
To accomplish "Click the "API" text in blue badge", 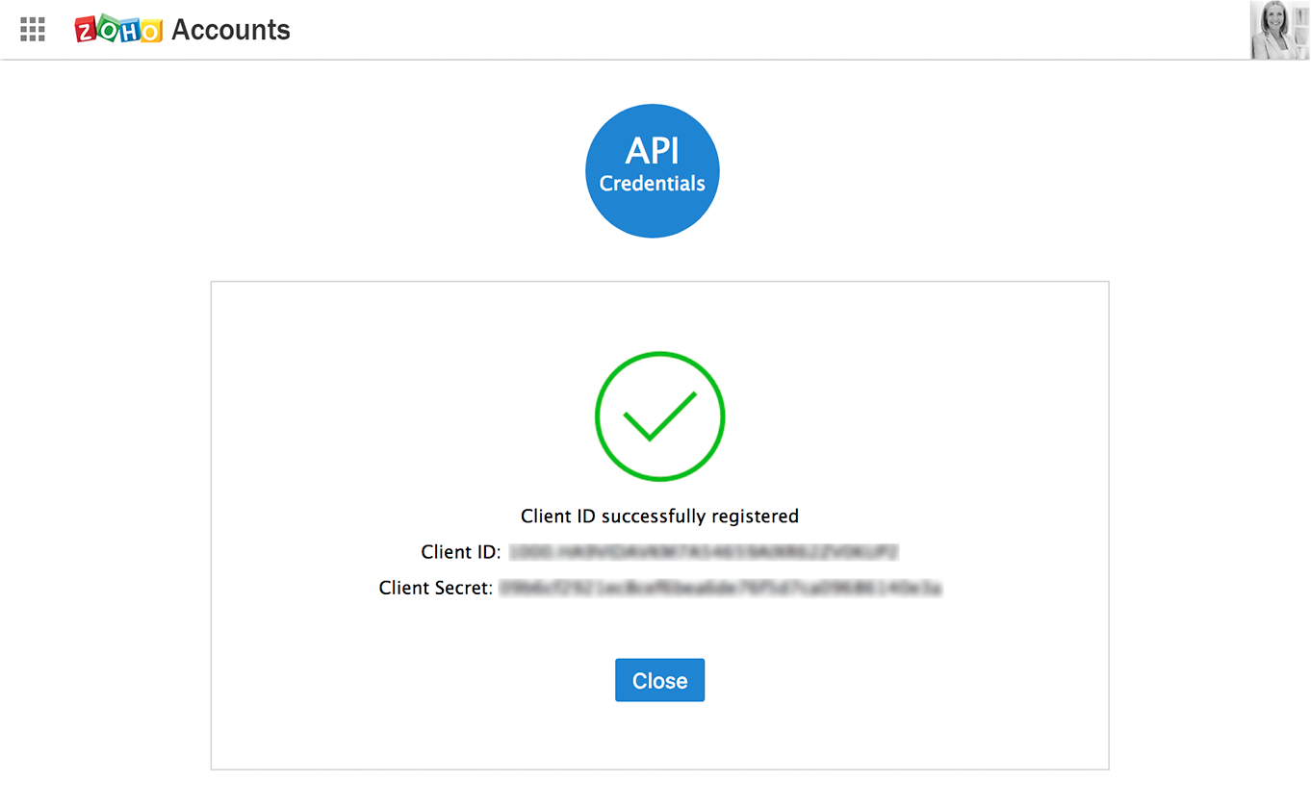I will pyautogui.click(x=653, y=151).
